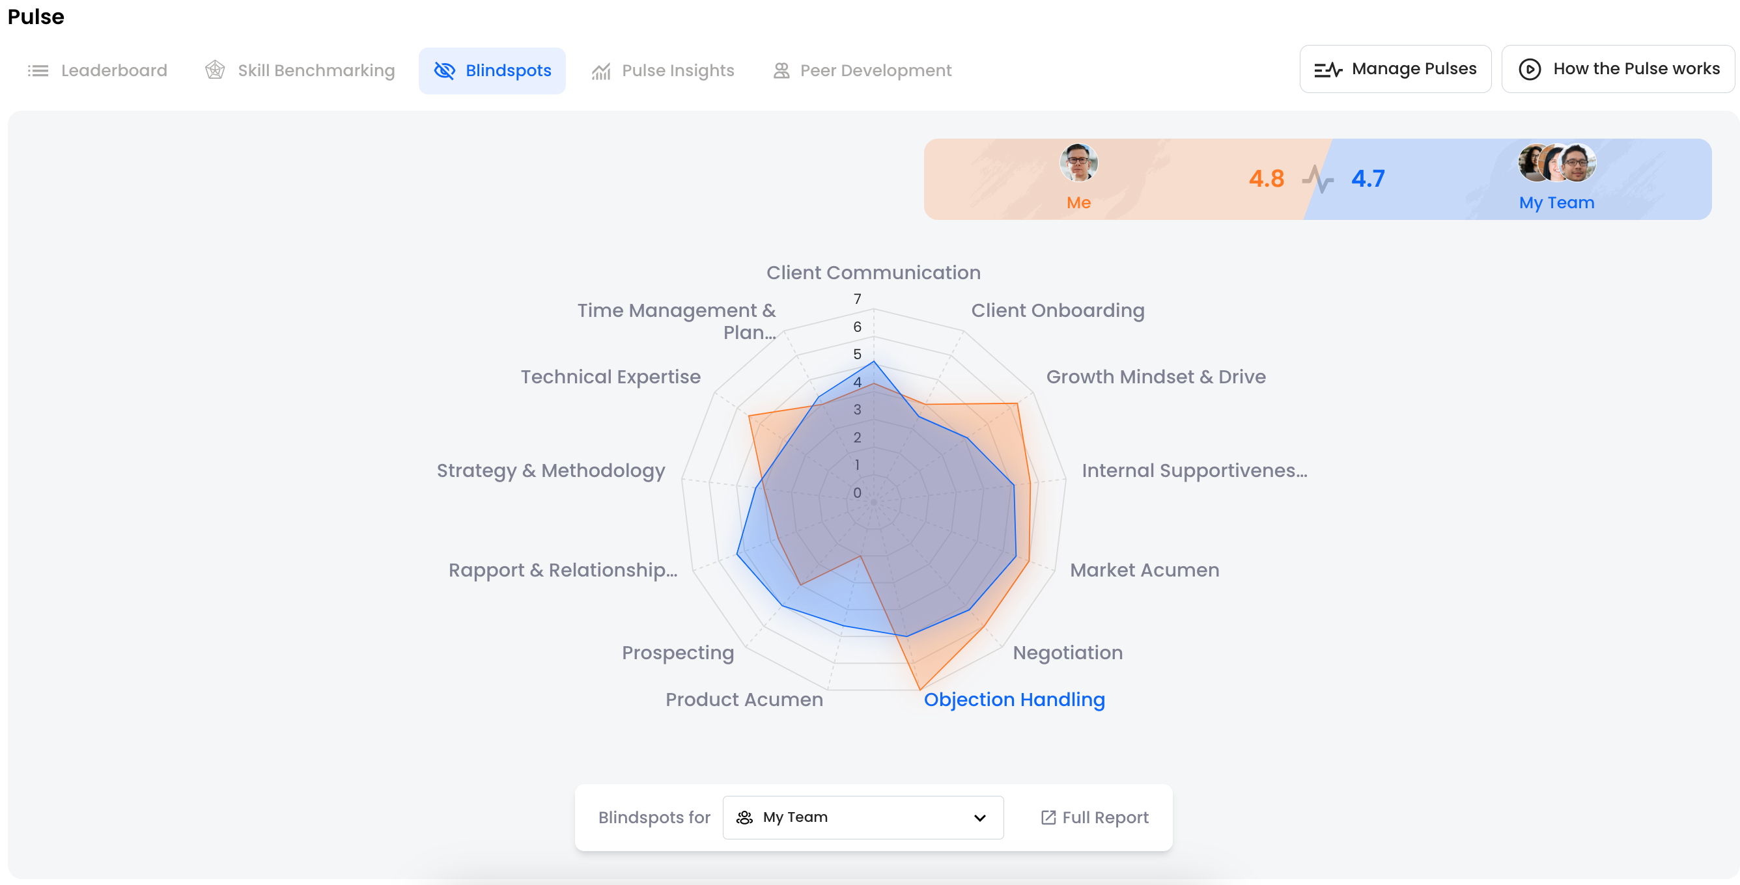Click the Manage Pulses waveform icon
This screenshot has height=885, width=1740.
click(1327, 69)
